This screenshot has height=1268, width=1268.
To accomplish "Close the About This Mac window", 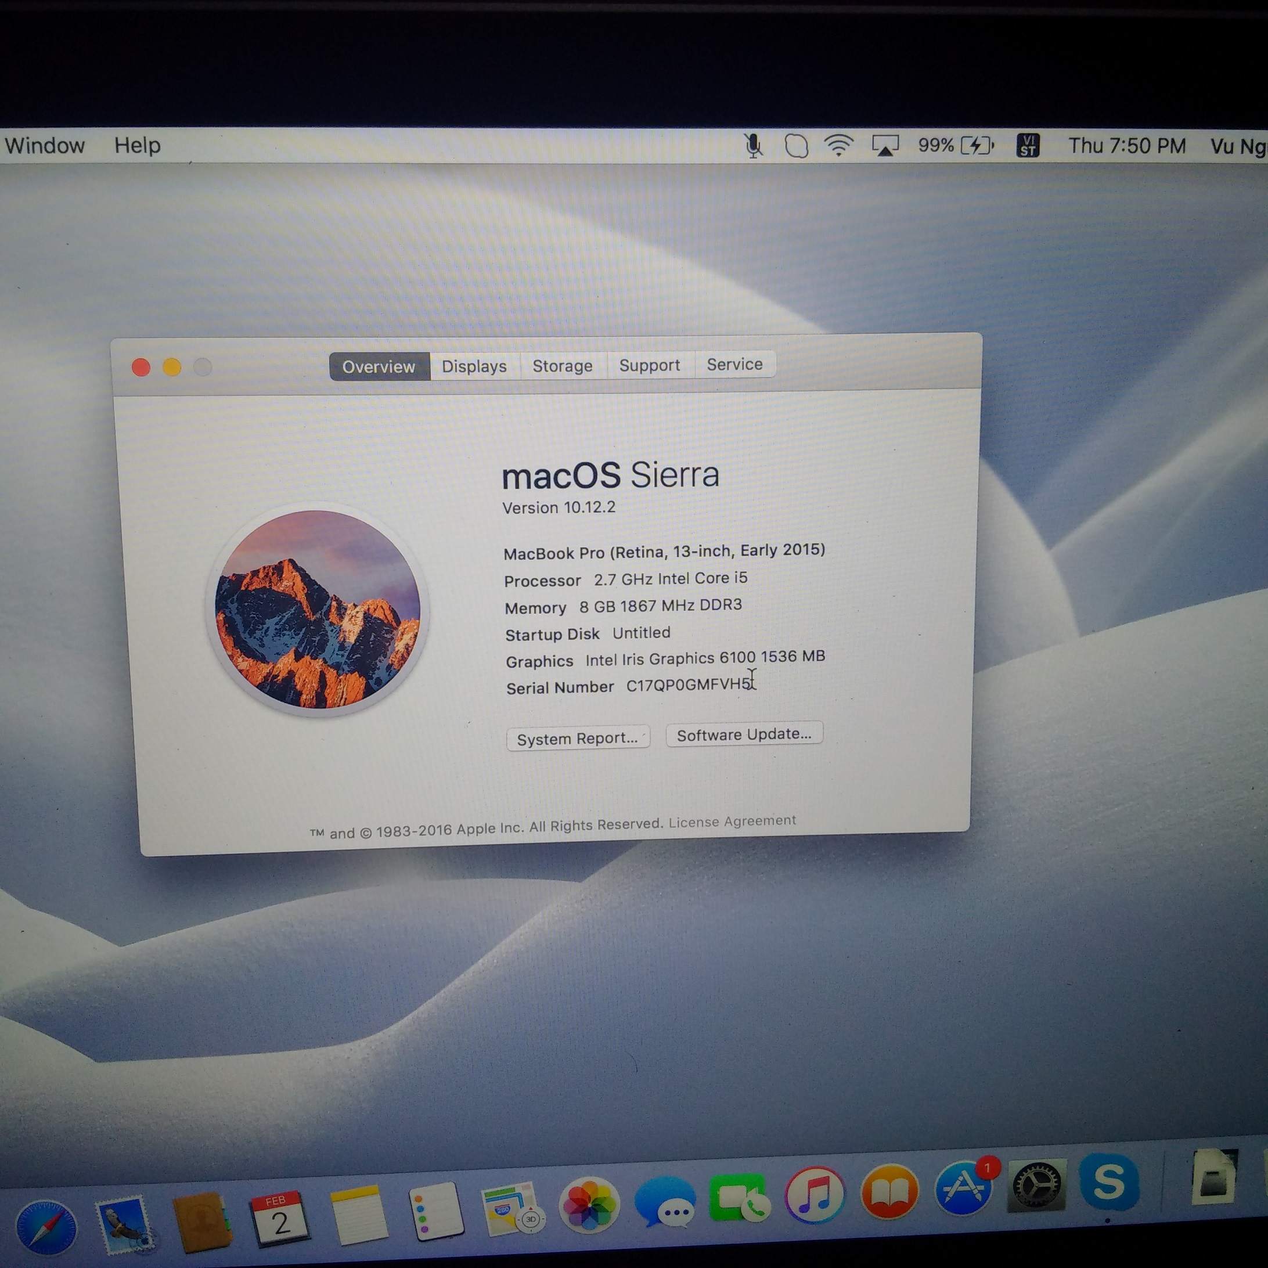I will click(x=141, y=367).
